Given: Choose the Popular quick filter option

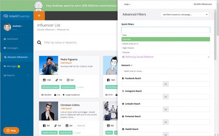Looking at the screenshot, I should [166, 52].
